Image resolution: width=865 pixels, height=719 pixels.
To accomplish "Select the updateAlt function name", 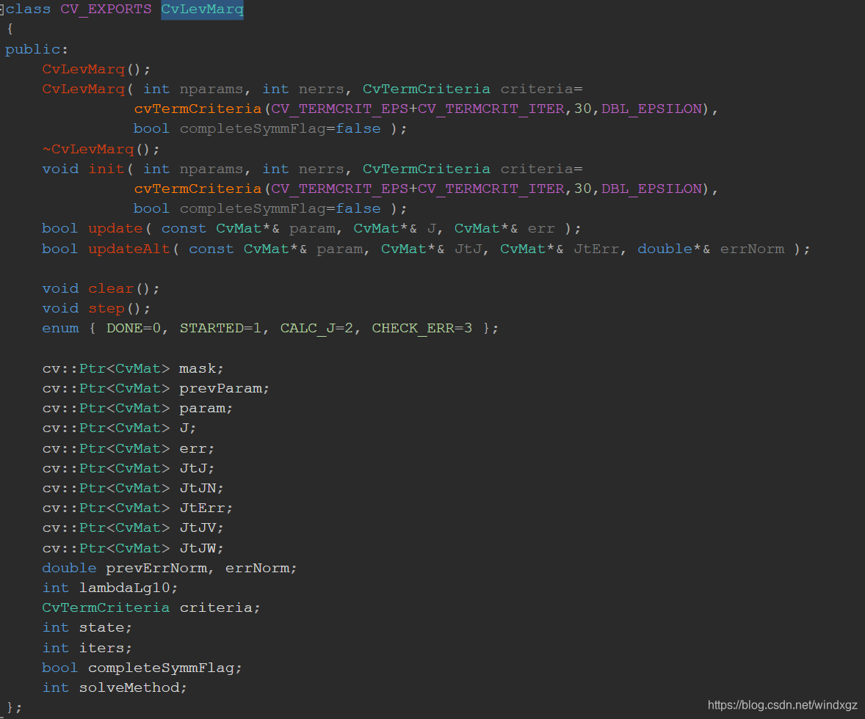I will (x=129, y=249).
